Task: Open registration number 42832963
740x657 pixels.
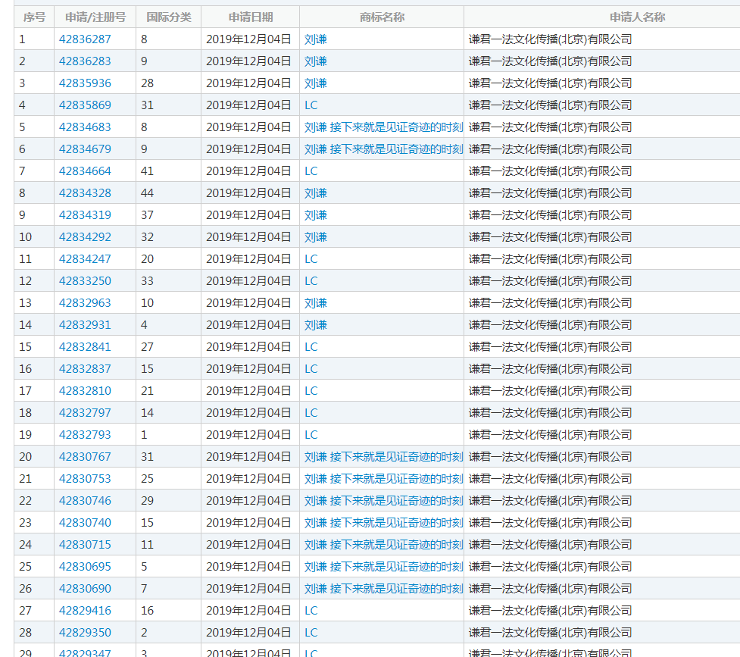Action: pos(85,303)
